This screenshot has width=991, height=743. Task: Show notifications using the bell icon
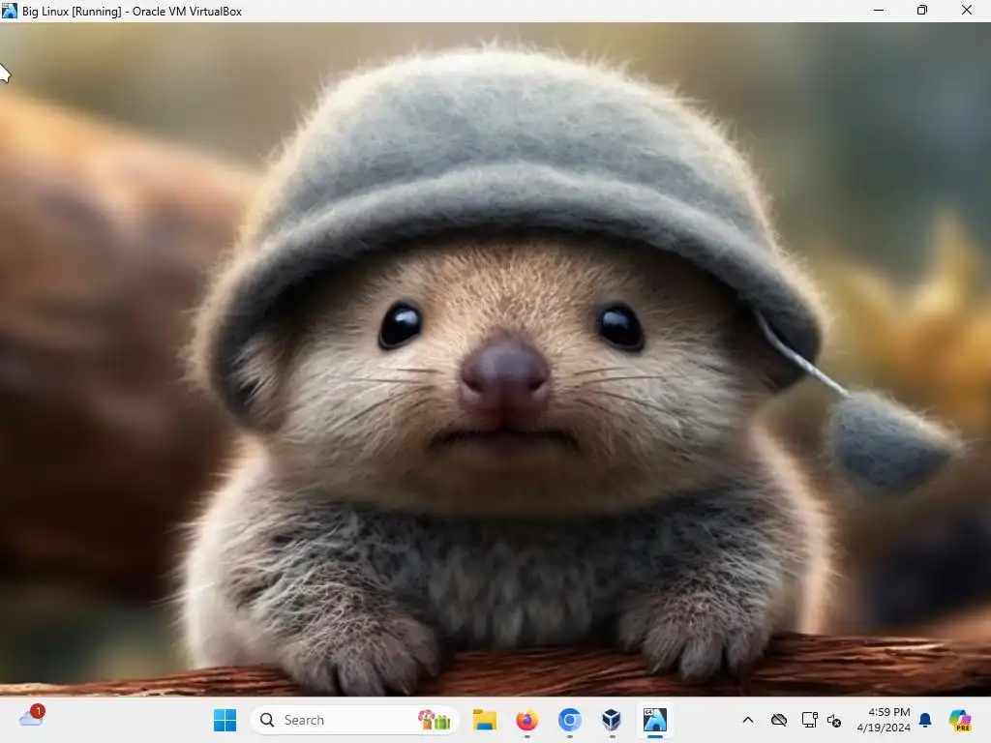(925, 720)
